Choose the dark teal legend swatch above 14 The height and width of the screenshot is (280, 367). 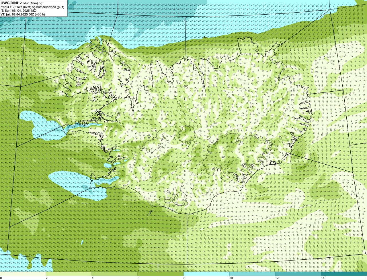pos(344,274)
